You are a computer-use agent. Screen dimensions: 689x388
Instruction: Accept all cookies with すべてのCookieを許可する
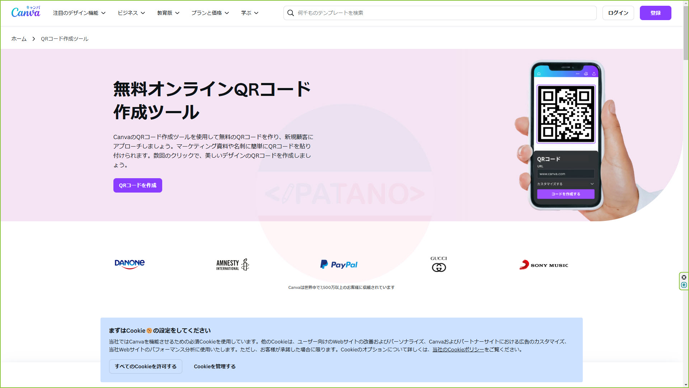coord(146,366)
